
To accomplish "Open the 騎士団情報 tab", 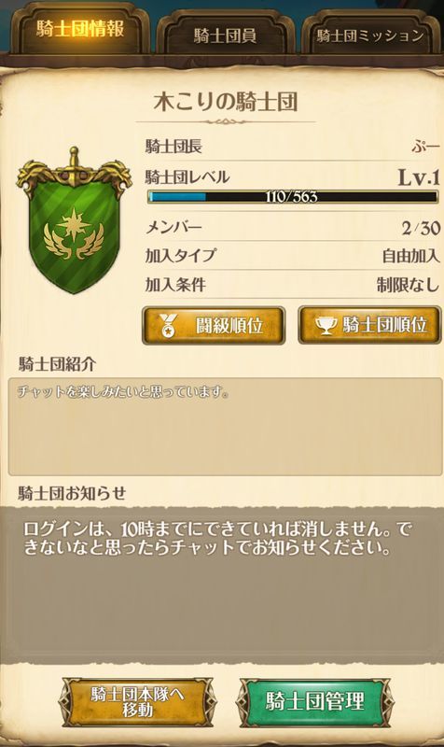I will (x=80, y=30).
